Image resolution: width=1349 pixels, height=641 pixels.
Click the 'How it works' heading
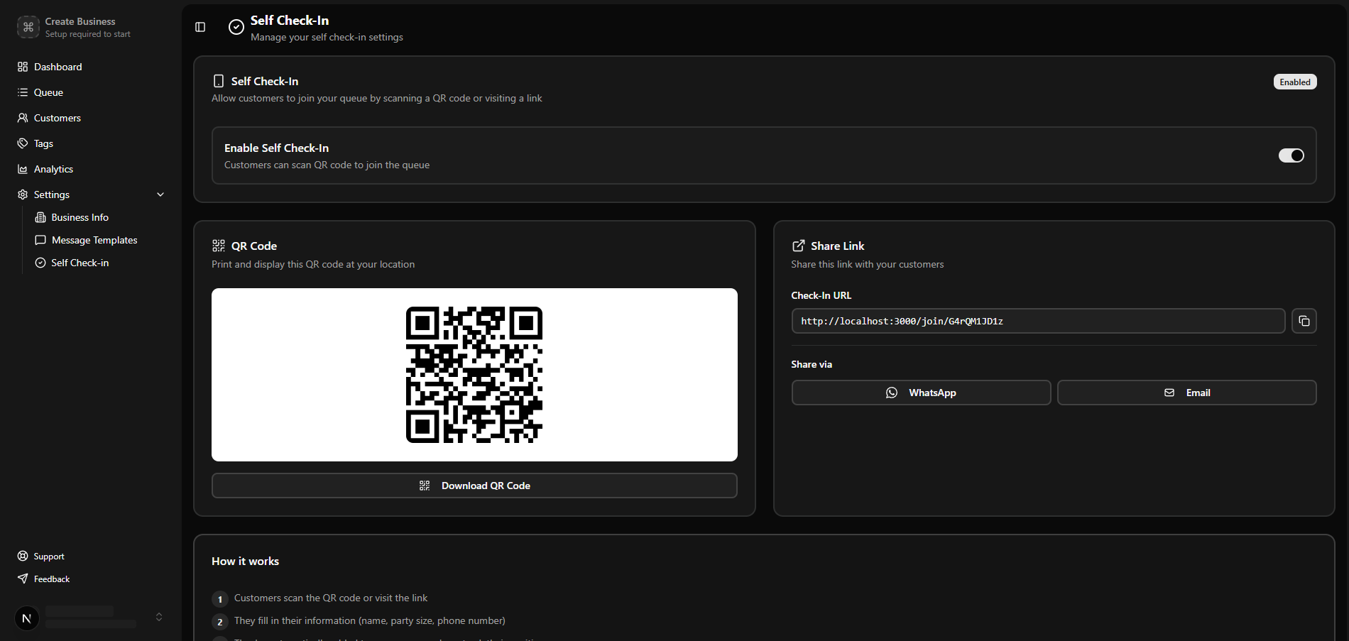[x=245, y=561]
